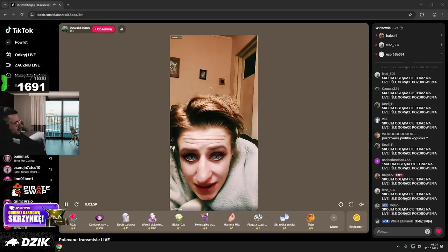This screenshot has height=252, width=448.
Task: Open ZACZNIJ LIVE menu entry
Action: pos(23,65)
